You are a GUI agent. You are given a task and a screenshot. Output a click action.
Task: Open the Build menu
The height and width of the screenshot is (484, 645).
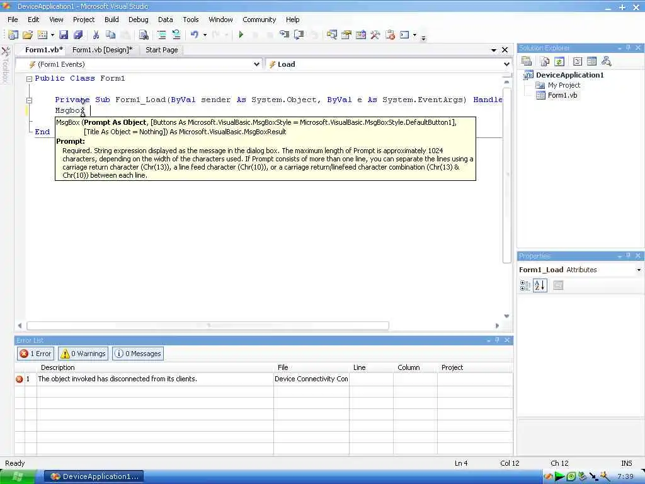(x=111, y=20)
